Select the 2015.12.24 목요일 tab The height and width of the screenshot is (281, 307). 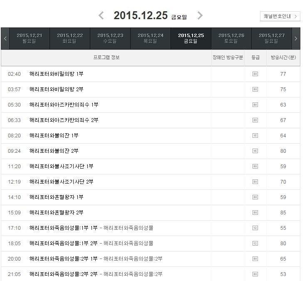[151, 38]
